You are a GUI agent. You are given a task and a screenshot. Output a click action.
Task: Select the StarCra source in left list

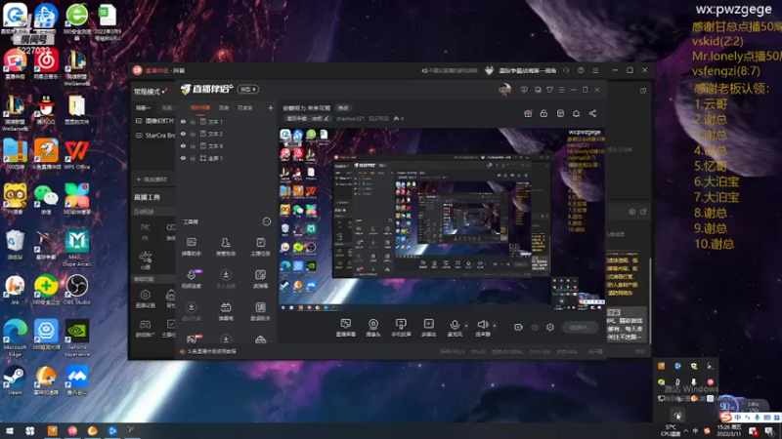click(155, 136)
